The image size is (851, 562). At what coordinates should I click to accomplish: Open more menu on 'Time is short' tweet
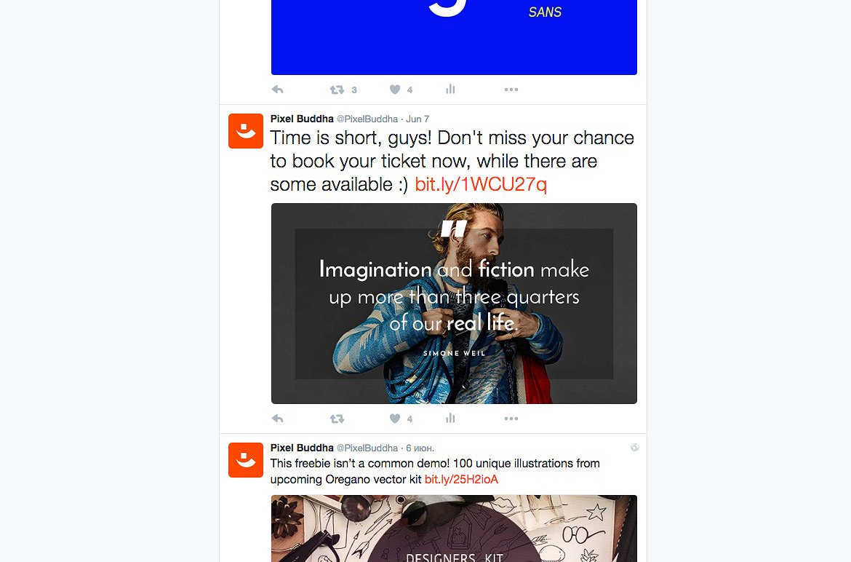pos(511,419)
